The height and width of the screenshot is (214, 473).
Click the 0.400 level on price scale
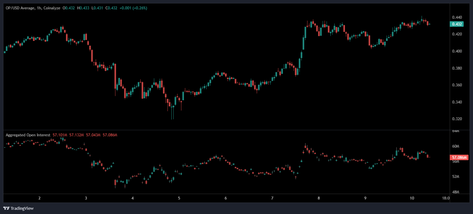pyautogui.click(x=456, y=51)
